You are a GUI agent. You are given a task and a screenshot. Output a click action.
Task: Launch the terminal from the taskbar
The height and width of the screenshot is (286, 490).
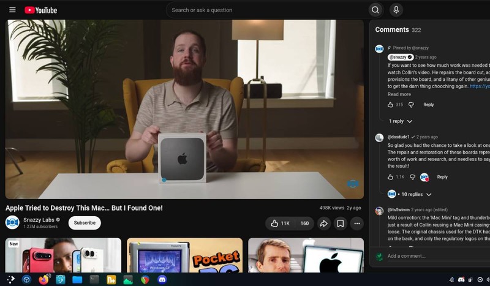pyautogui.click(x=94, y=279)
